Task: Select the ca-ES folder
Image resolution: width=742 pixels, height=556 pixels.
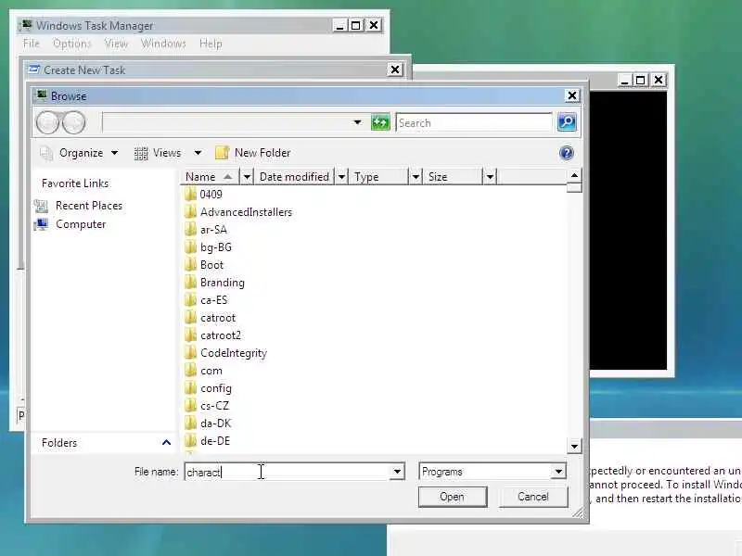Action: pos(206,300)
